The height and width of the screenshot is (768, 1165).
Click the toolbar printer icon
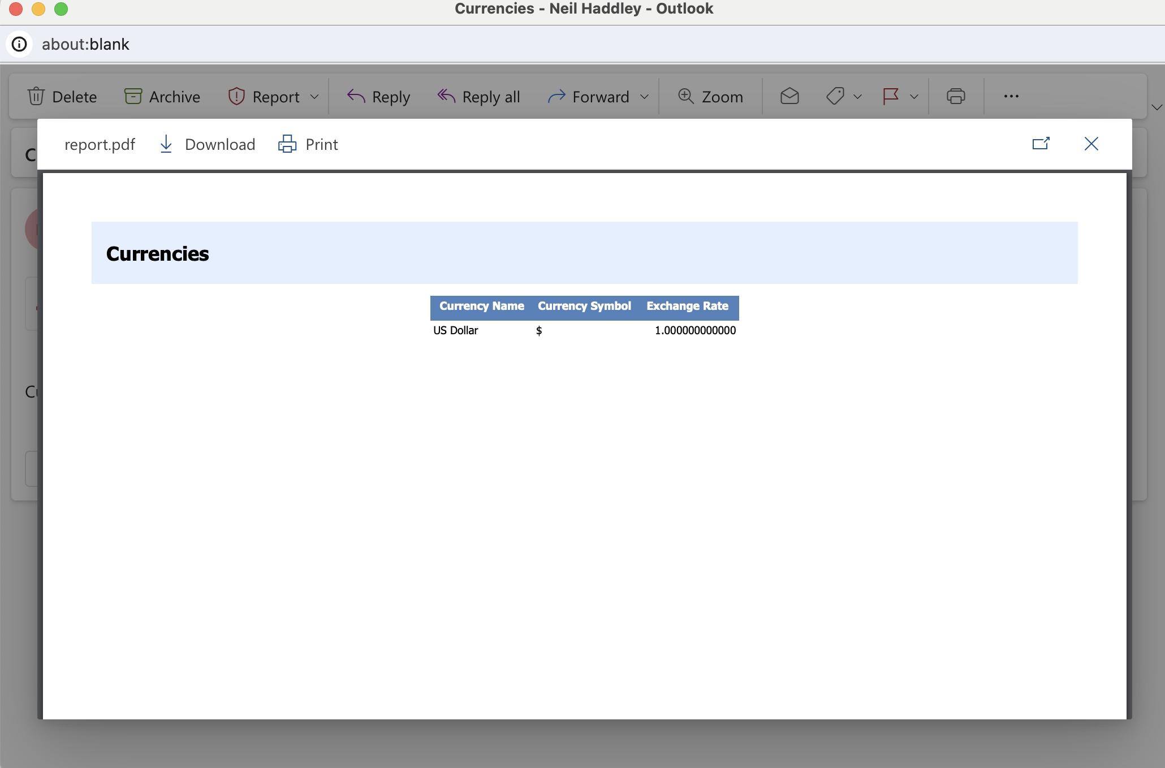pos(956,96)
